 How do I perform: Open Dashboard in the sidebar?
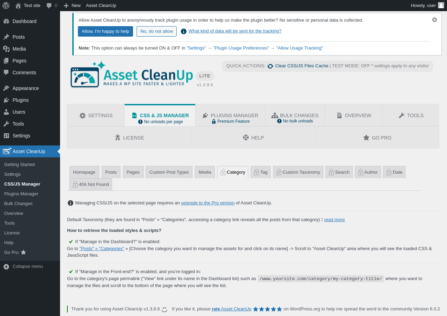pyautogui.click(x=30, y=21)
